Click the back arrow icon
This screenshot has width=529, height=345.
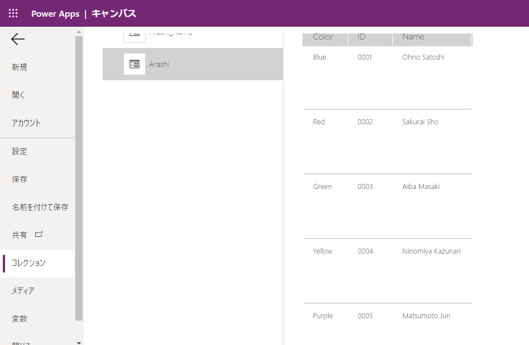pos(18,39)
